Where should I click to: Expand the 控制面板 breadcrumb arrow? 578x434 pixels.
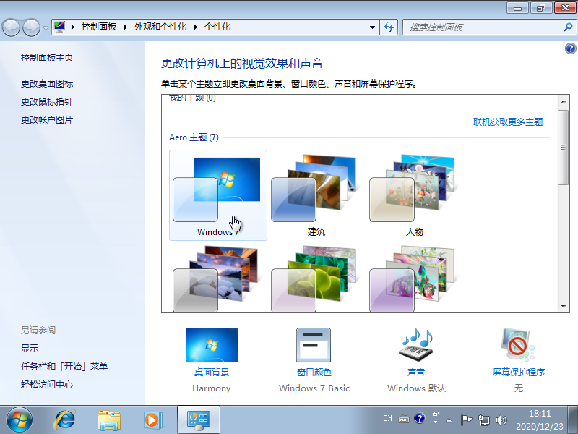(125, 27)
